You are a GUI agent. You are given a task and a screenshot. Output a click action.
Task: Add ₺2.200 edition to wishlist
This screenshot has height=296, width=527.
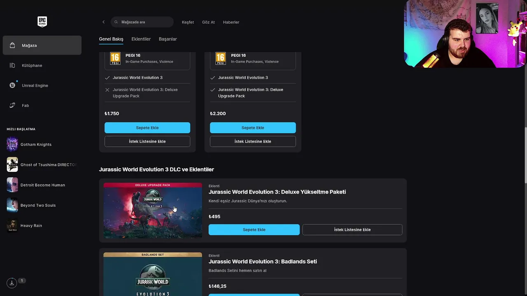tap(253, 141)
